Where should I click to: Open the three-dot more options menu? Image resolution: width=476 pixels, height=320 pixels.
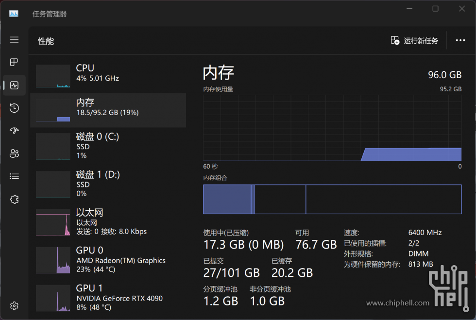460,40
